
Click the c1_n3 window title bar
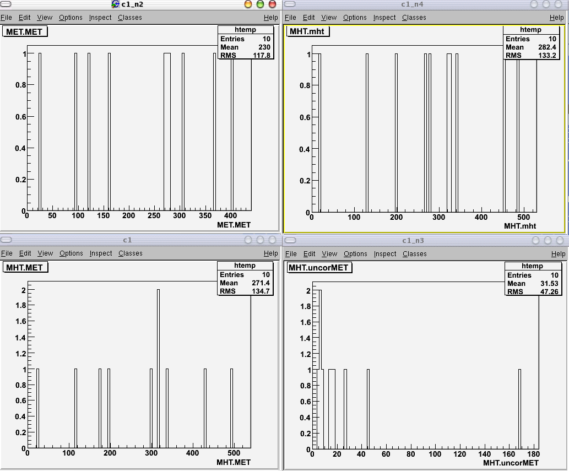[x=413, y=241]
